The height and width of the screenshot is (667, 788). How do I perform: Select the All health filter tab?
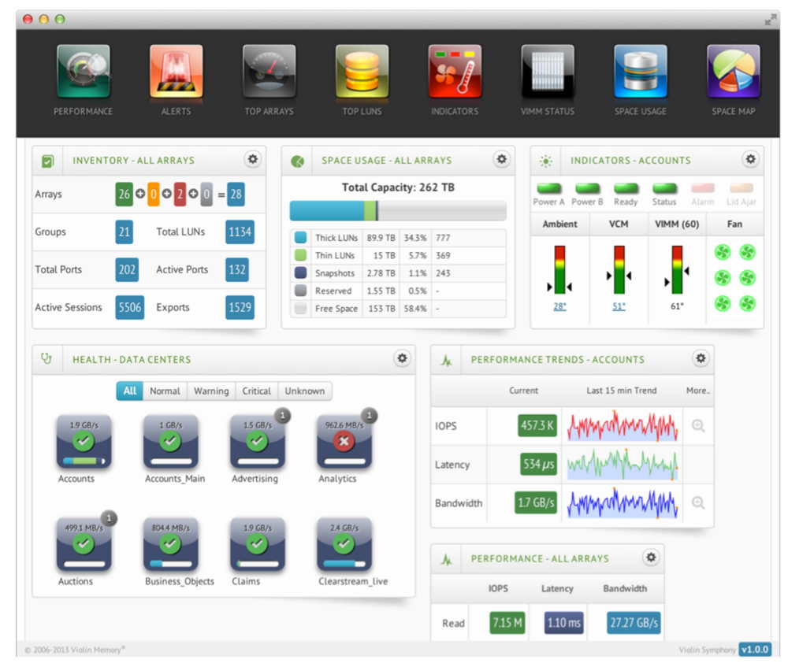(129, 391)
